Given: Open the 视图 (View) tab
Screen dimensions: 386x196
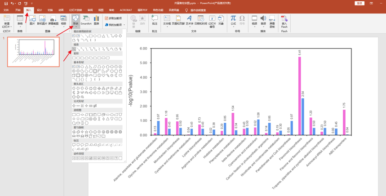Looking at the screenshot, I should (101, 10).
